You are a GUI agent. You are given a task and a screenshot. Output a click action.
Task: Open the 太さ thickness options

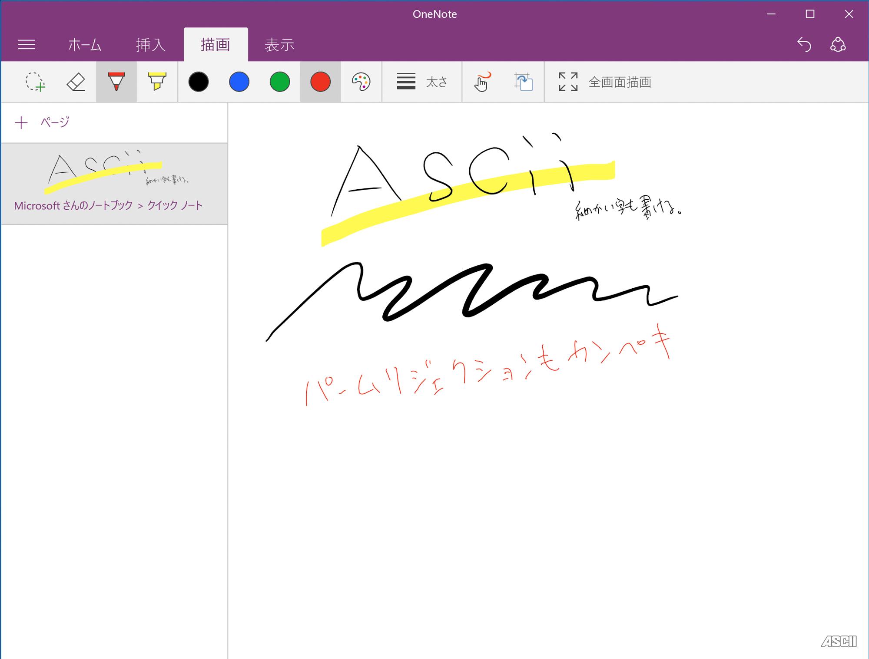[x=421, y=82]
